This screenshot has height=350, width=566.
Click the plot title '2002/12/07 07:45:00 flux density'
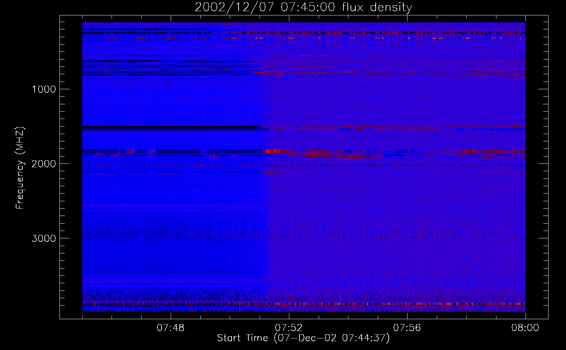coord(303,7)
